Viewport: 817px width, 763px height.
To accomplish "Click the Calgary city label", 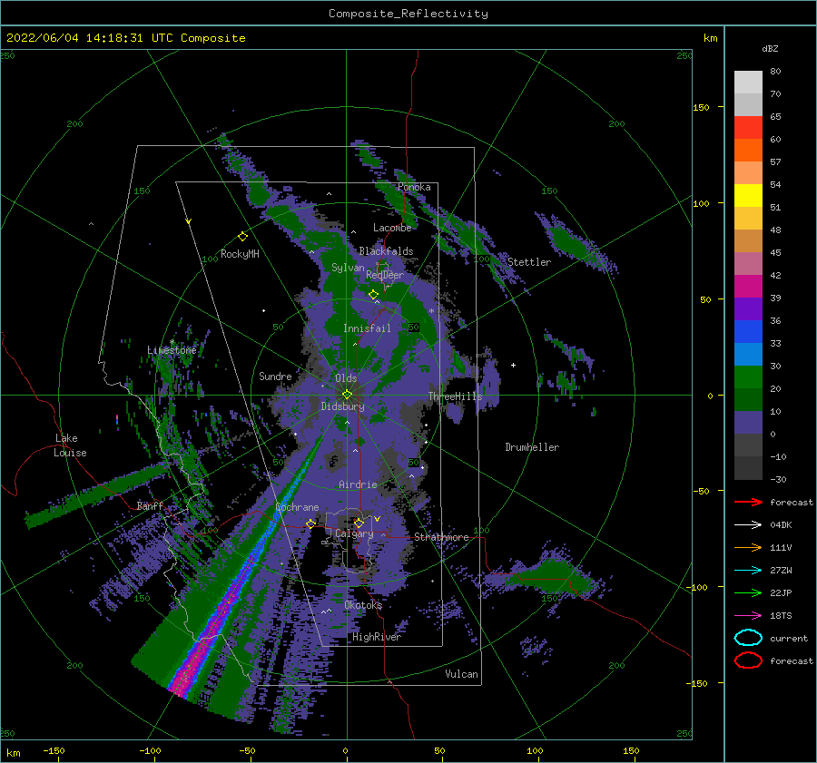I will (354, 533).
